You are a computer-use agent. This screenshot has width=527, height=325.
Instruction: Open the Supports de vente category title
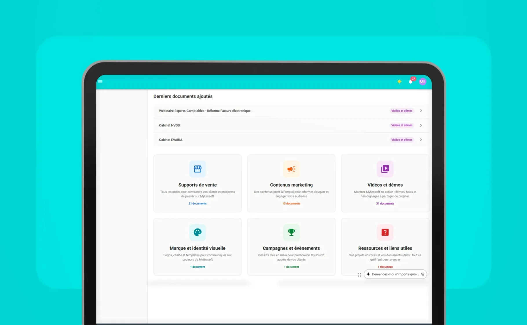(197, 185)
